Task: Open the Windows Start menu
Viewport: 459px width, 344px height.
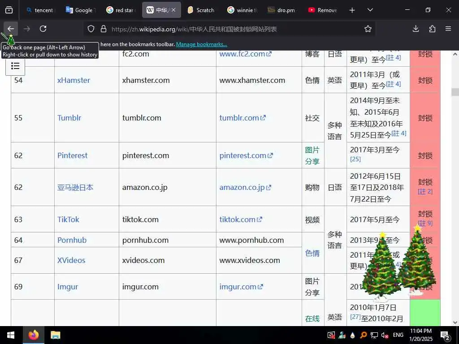Action: pyautogui.click(x=11, y=335)
